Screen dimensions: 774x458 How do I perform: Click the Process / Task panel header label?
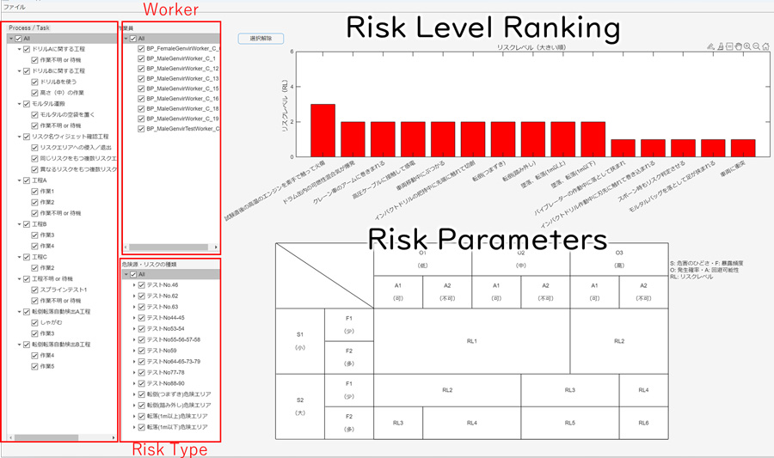click(29, 27)
